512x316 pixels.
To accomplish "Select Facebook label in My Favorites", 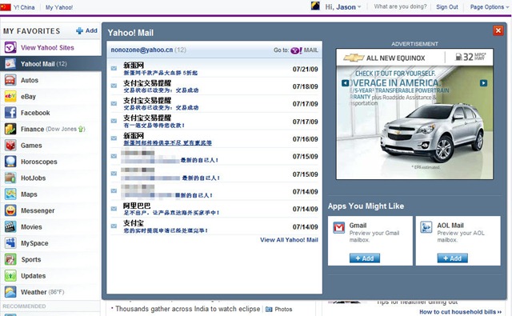I will 35,113.
